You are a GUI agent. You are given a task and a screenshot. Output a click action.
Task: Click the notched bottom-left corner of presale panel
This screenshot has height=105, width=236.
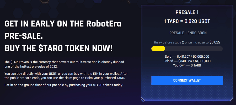tap(143, 99)
